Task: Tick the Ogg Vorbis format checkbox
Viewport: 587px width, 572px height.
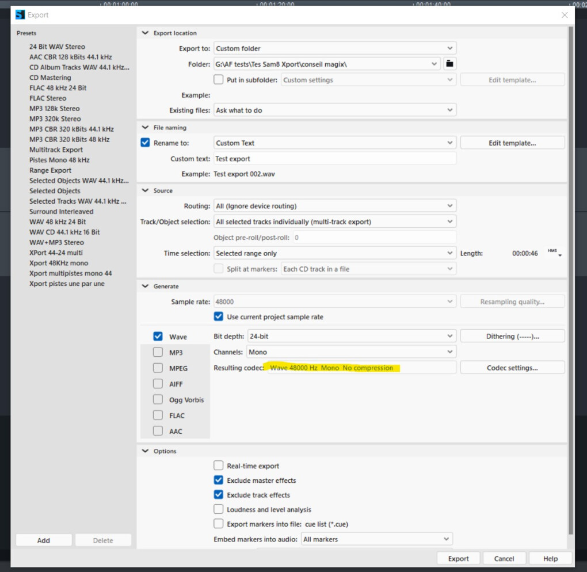Action: pos(158,399)
